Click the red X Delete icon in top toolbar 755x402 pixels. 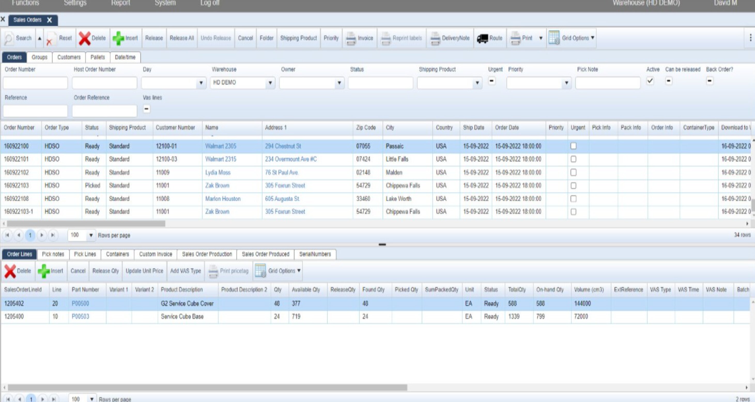tap(85, 38)
